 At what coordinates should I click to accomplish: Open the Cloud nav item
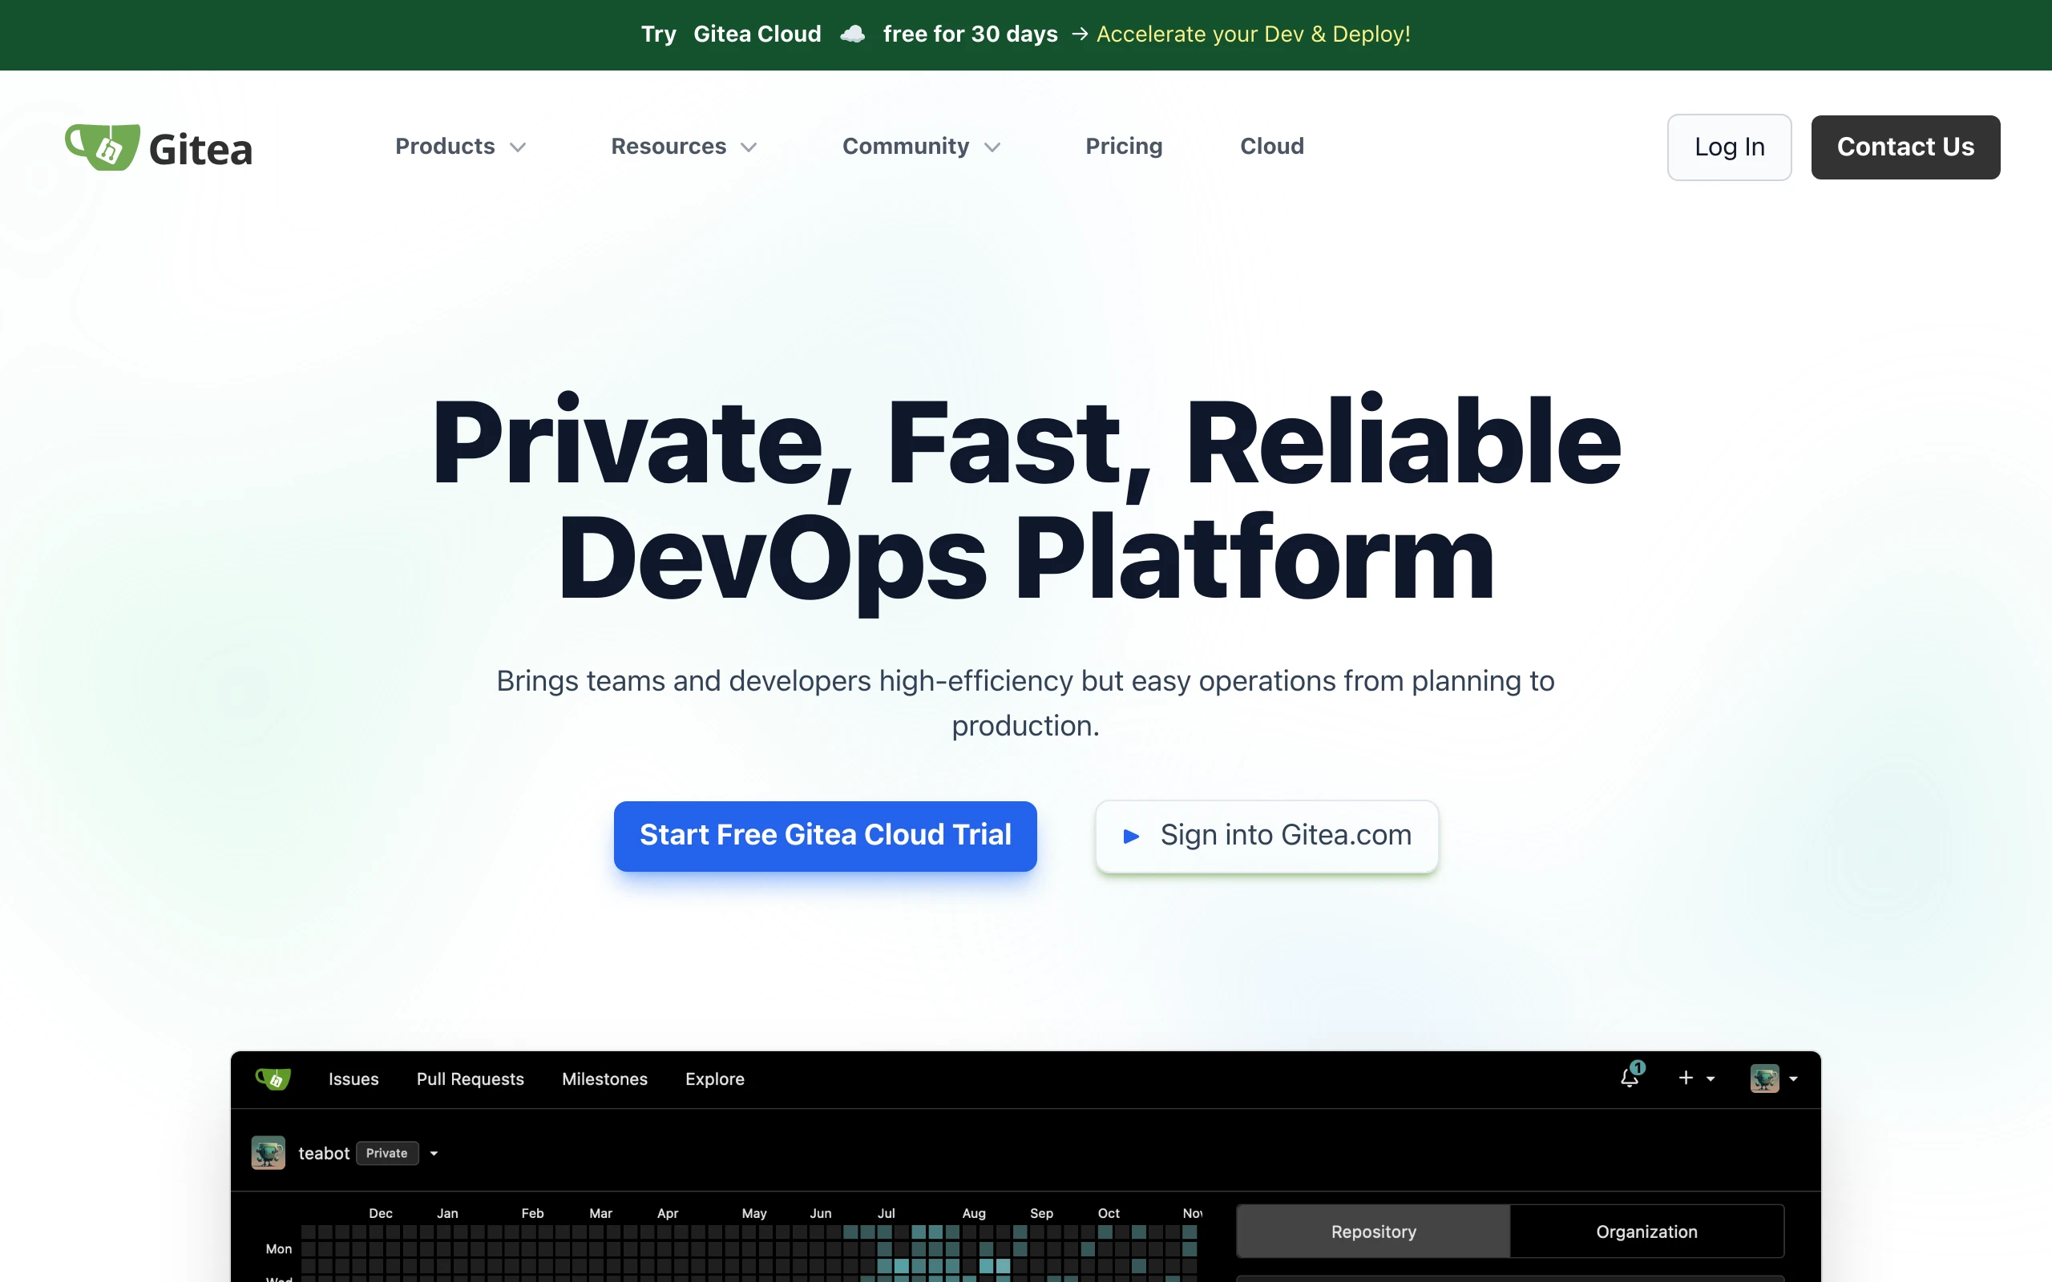[x=1271, y=147]
